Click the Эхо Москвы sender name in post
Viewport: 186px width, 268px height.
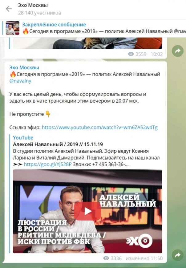[24, 67]
